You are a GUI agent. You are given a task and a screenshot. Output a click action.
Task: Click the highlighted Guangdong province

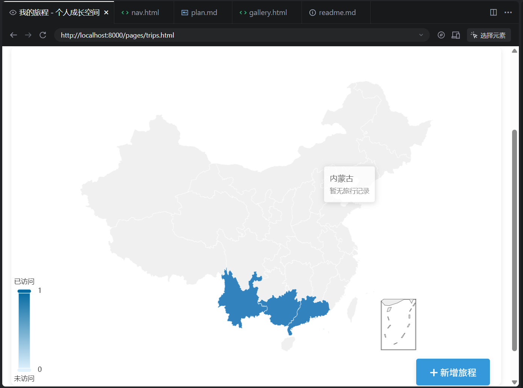coord(313,309)
